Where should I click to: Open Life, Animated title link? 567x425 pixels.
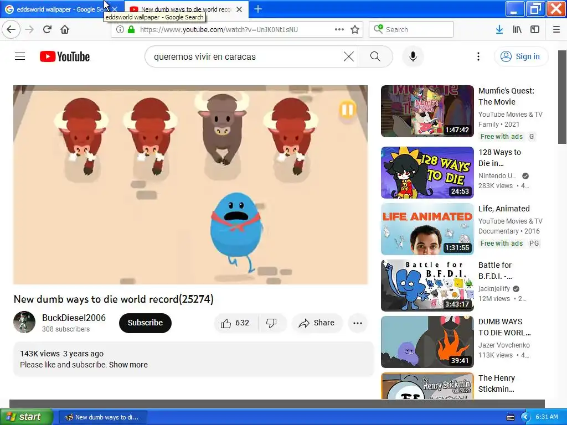coord(504,209)
